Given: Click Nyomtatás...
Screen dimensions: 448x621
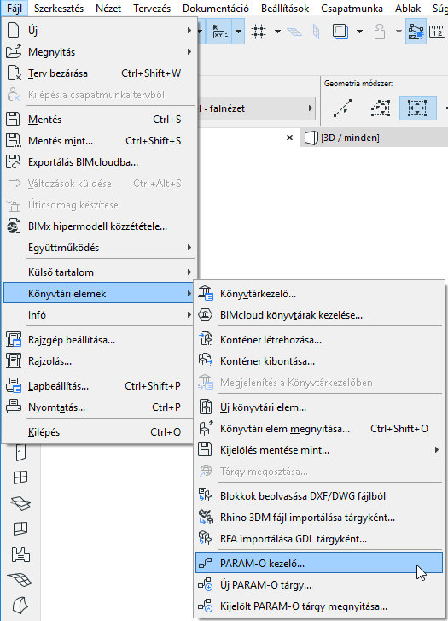Looking at the screenshot, I should point(99,407).
